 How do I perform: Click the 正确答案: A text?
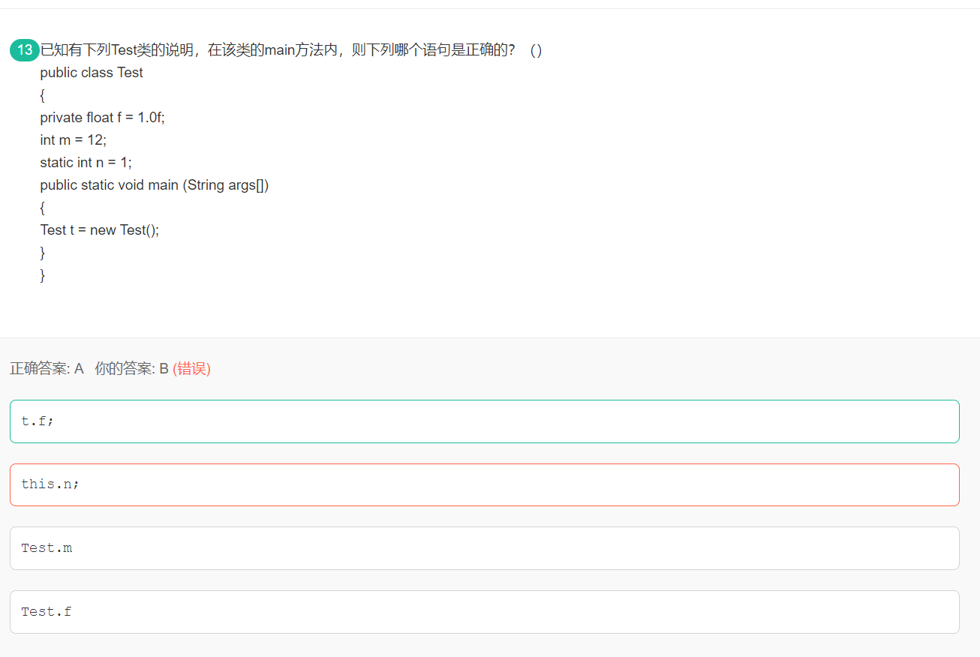point(47,369)
